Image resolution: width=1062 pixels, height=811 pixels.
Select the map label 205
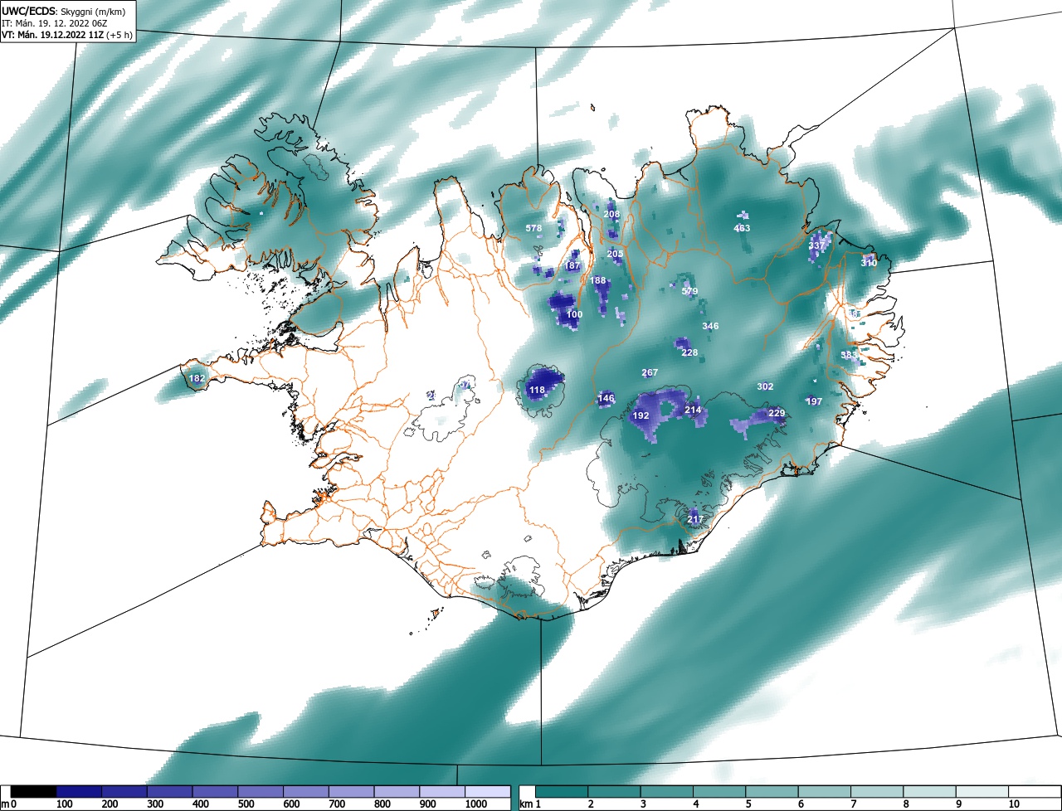pyautogui.click(x=615, y=254)
